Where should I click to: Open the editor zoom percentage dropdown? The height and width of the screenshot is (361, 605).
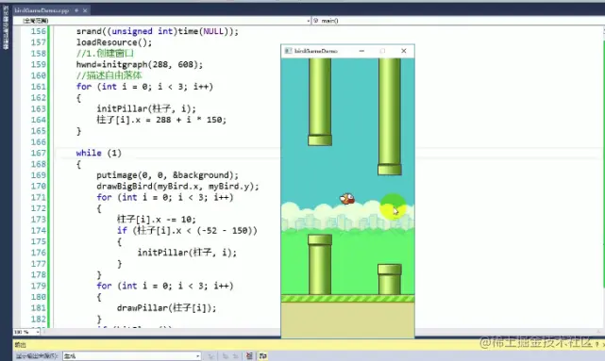click(x=26, y=332)
